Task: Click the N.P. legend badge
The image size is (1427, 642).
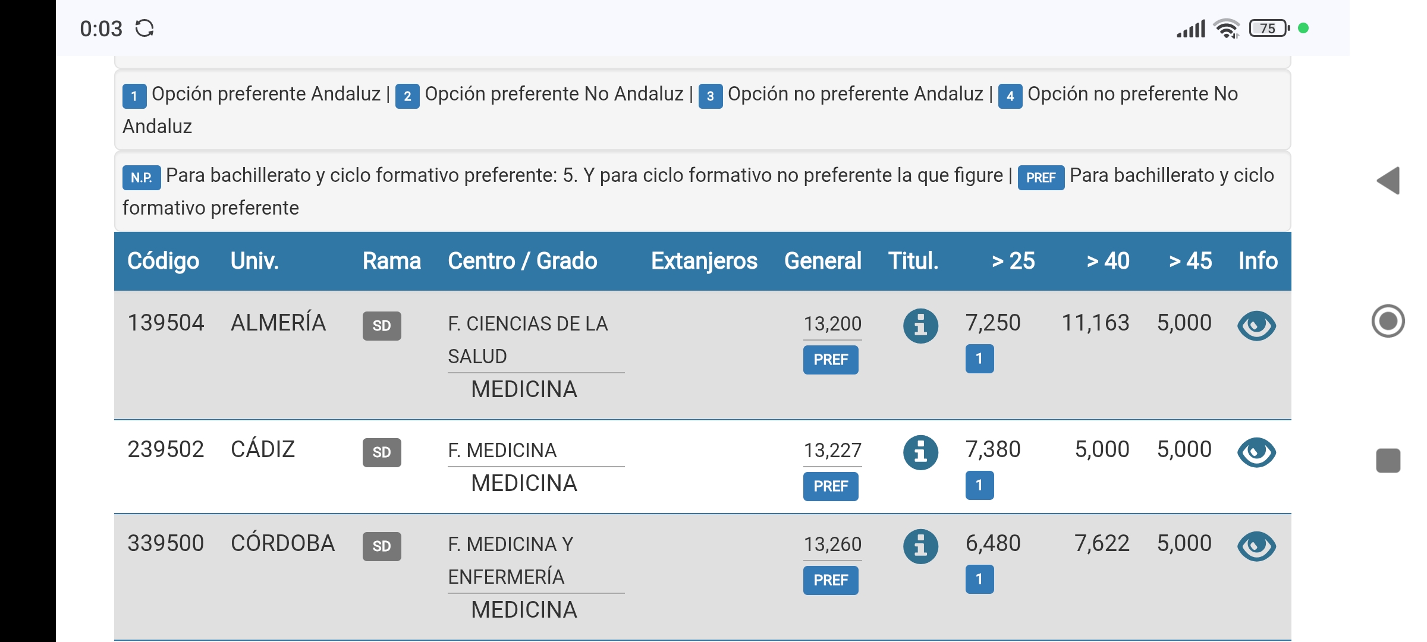Action: (142, 178)
